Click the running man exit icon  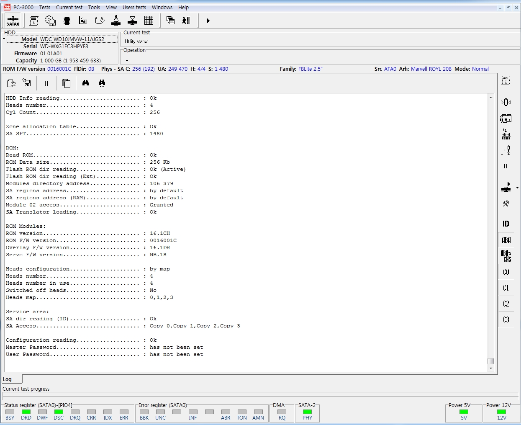(x=186, y=20)
